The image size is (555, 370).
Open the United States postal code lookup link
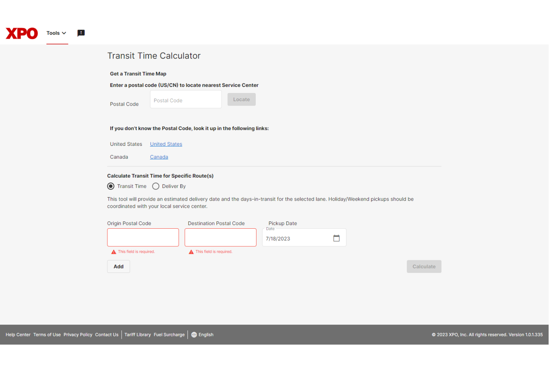pyautogui.click(x=166, y=144)
